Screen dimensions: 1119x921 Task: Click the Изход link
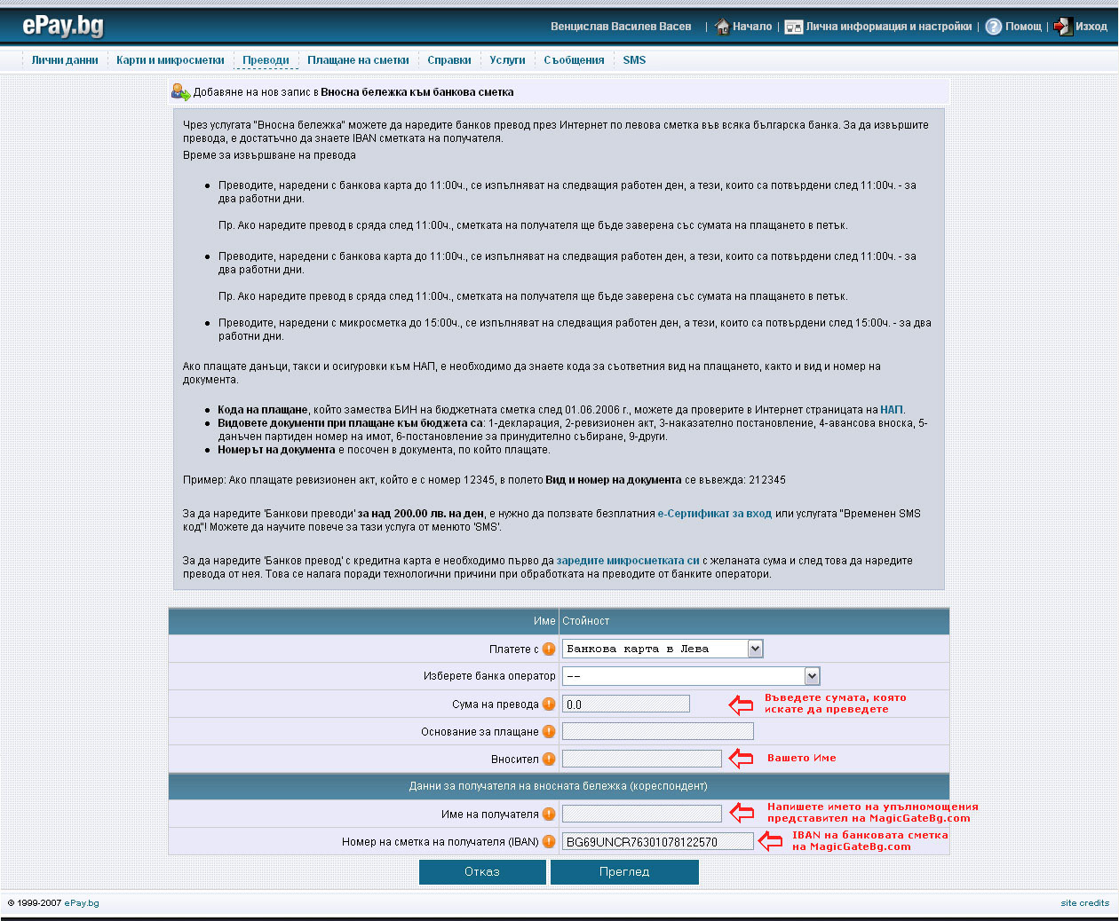pyautogui.click(x=1091, y=27)
